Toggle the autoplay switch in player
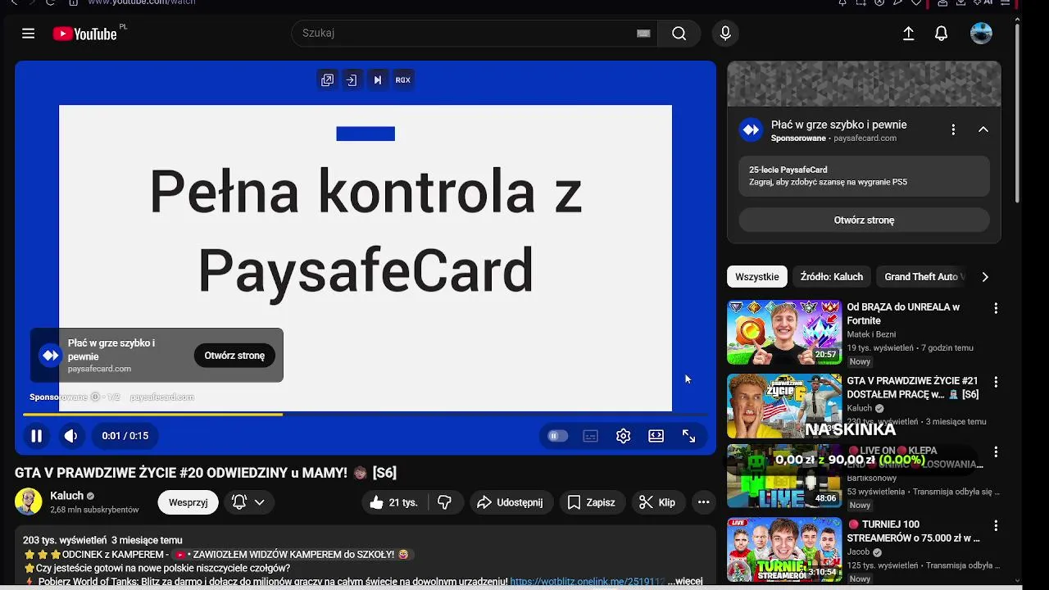The image size is (1049, 590). tap(557, 436)
